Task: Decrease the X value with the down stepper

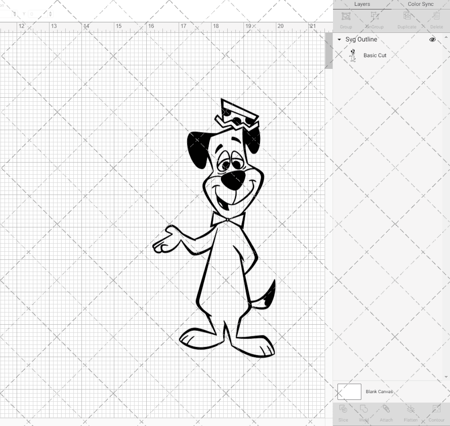Action: click(14, 16)
